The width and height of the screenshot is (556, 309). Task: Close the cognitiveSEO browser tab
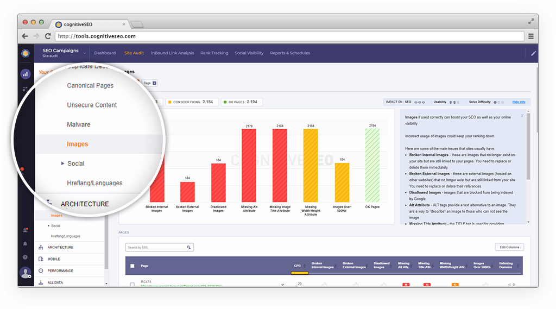[x=124, y=24]
